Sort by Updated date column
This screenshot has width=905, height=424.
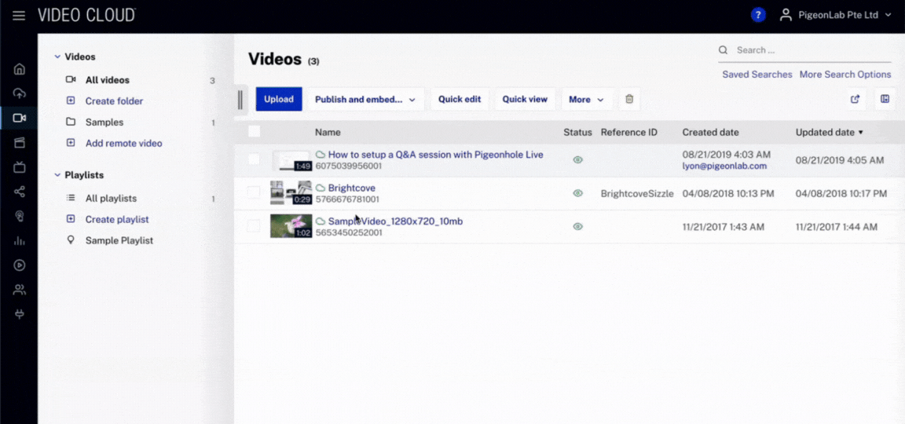click(x=830, y=132)
